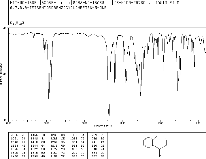Screen dimensions: 206x159
Task: Select IR-NIDA-29780 : LIQUID FILM label
Action: [x=147, y=3]
